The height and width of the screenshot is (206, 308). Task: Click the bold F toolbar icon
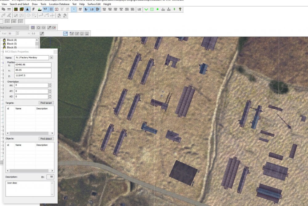34,10
